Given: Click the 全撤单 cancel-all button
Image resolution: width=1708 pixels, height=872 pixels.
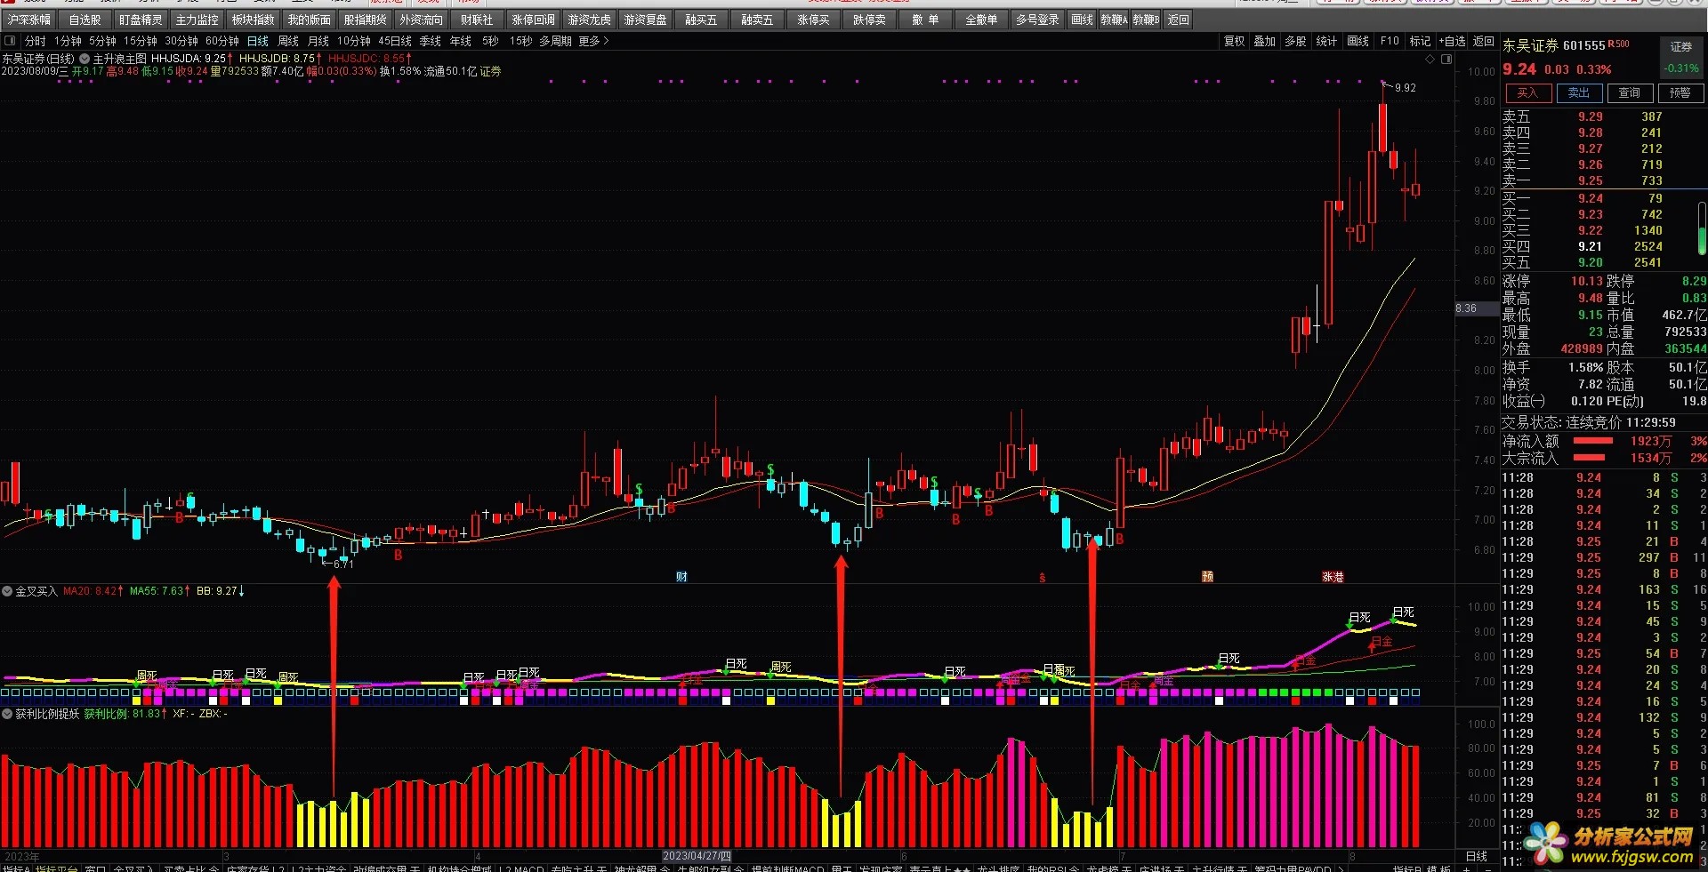Looking at the screenshot, I should 982,20.
